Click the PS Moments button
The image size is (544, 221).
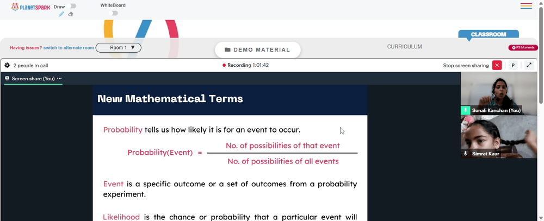(x=523, y=47)
